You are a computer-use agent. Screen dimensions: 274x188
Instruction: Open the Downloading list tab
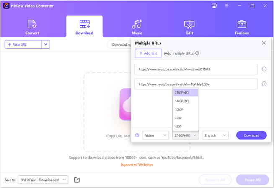click(x=119, y=45)
